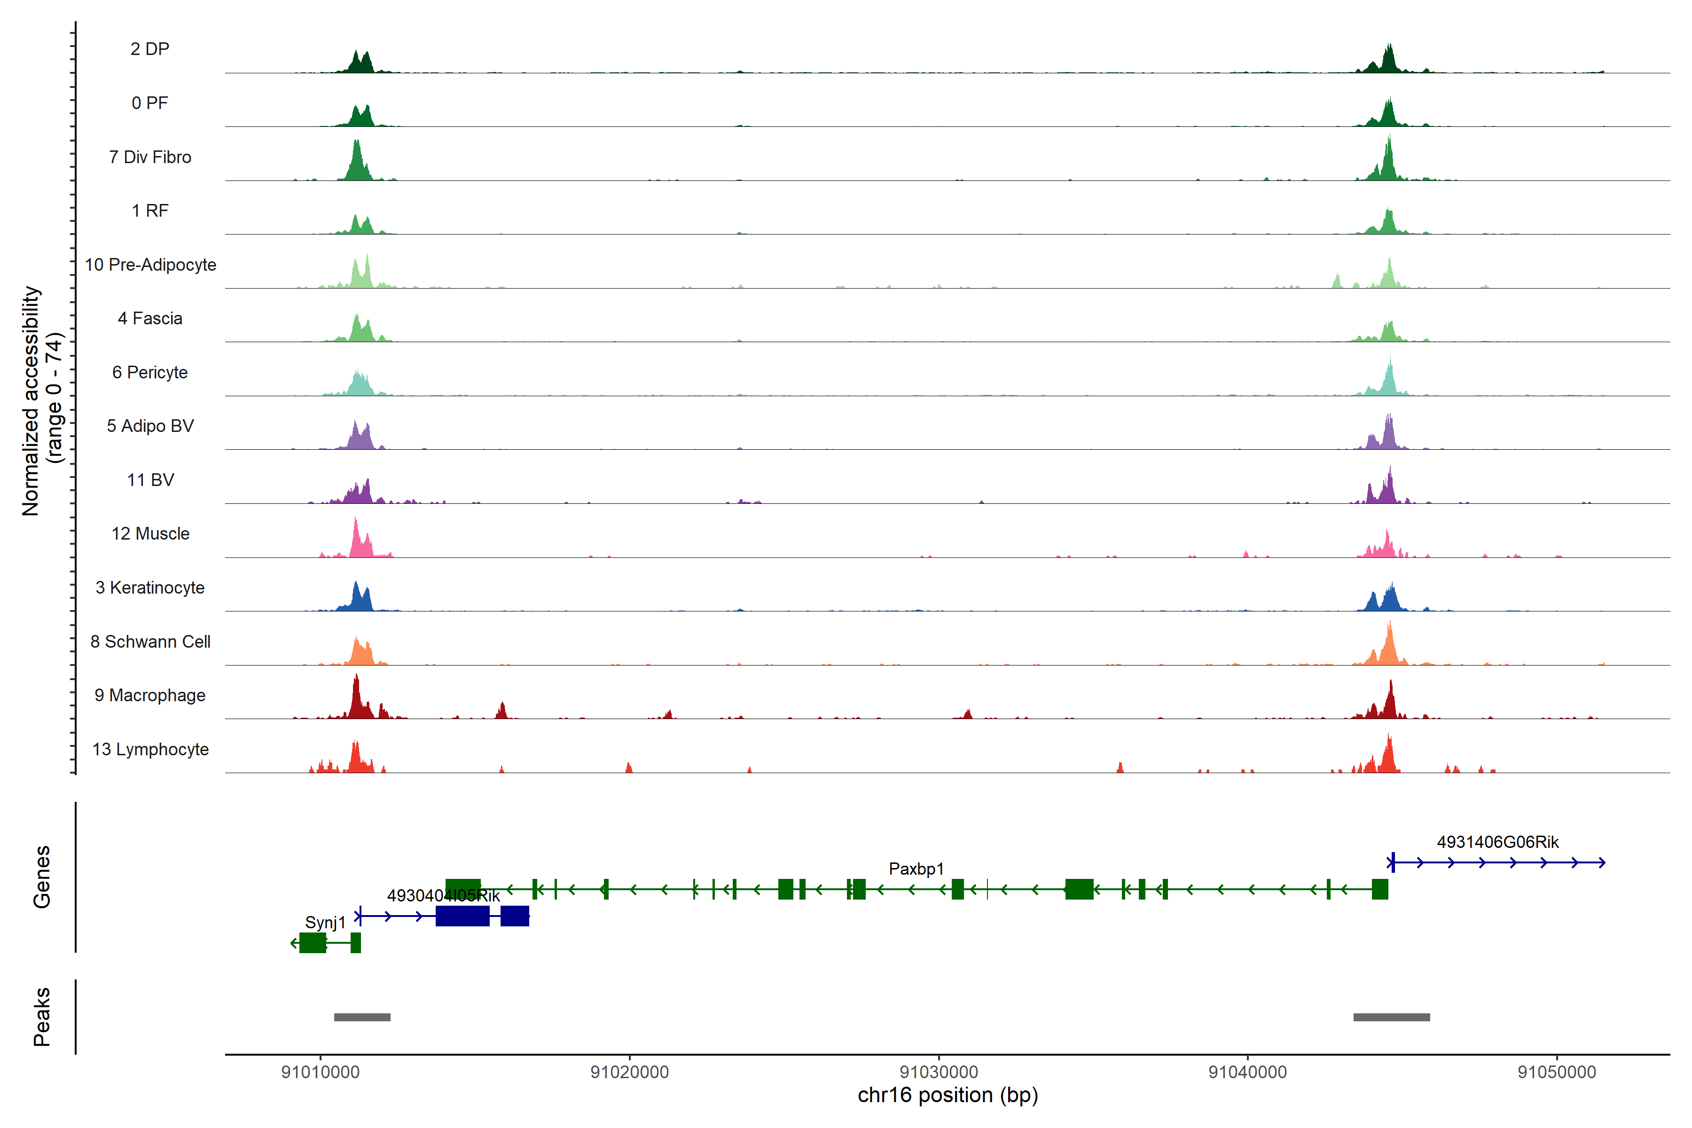This screenshot has height=1128, width=1692.
Task: Select the 10 Pre-Adipocyte track label
Action: coord(150,265)
